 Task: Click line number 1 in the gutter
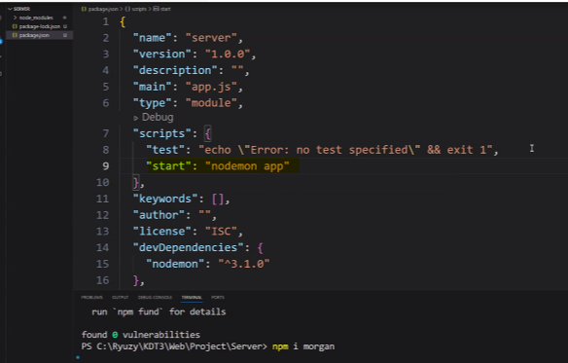click(x=105, y=21)
